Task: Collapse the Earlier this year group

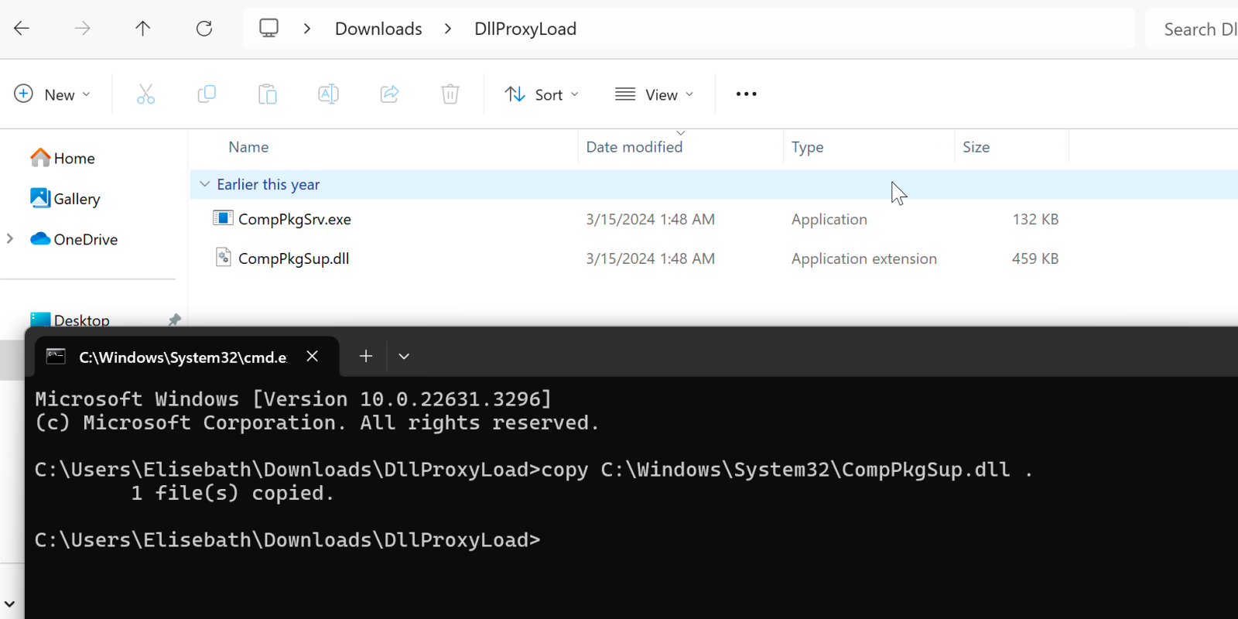Action: 205,184
